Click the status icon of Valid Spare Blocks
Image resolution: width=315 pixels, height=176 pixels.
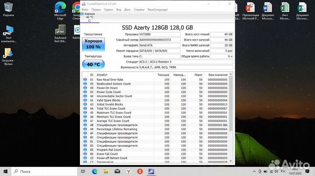(x=85, y=100)
